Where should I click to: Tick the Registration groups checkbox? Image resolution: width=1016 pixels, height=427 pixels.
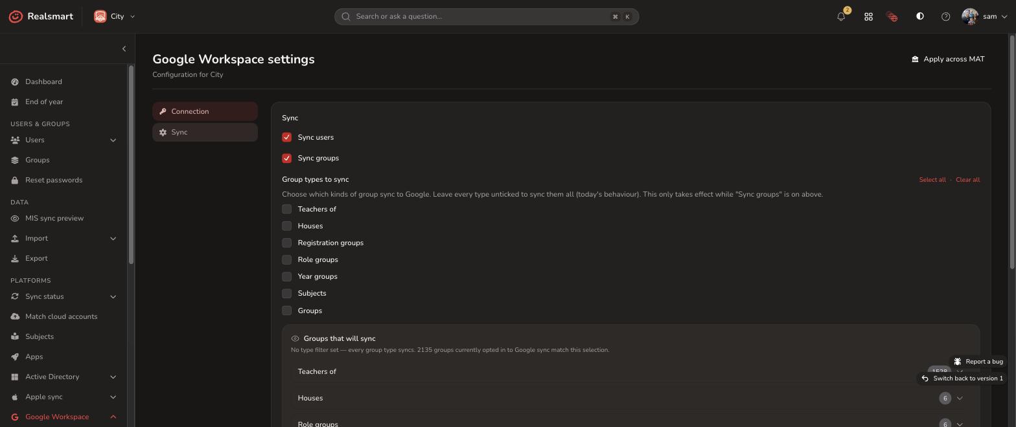pos(286,243)
